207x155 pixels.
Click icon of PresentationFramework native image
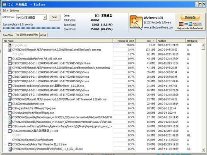[x=10, y=122]
